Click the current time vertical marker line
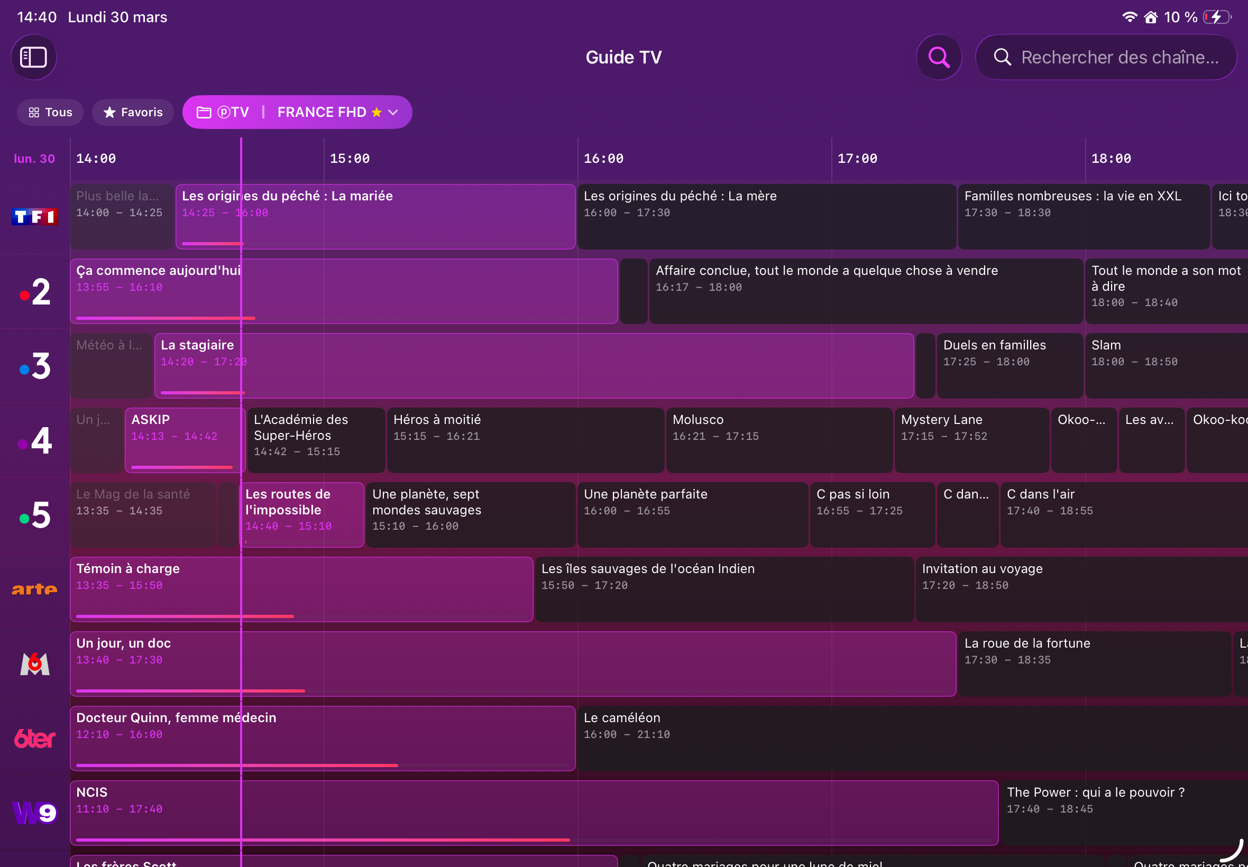The image size is (1248, 867). [242, 489]
